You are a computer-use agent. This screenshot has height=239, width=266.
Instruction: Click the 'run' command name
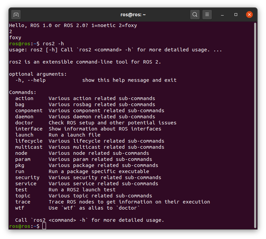click(x=20, y=171)
